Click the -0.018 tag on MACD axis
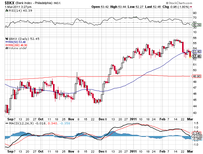Image resolution: width=203 pixels, height=154 pixels. coord(197,136)
